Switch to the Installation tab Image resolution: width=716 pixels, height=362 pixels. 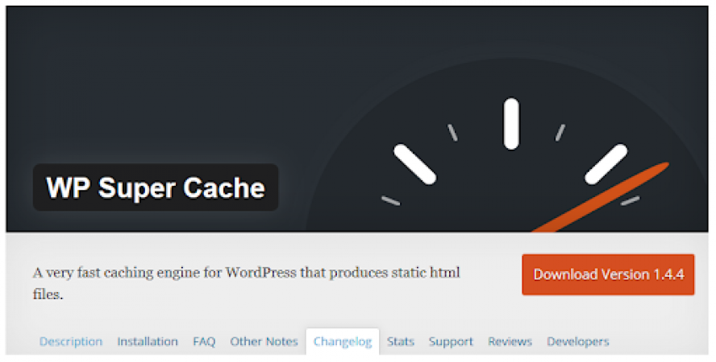(x=148, y=342)
